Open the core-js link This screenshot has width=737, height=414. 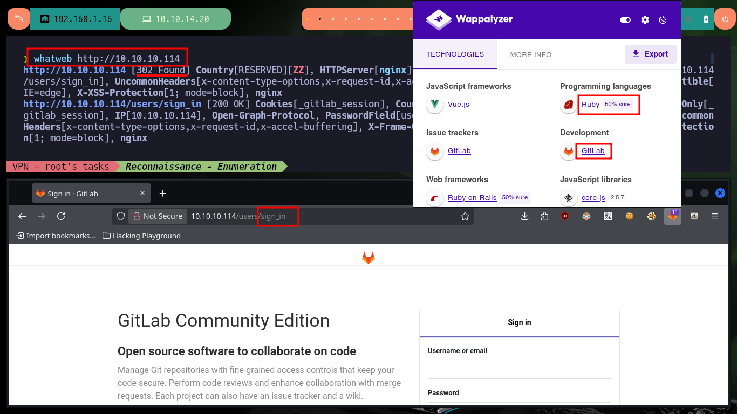(x=593, y=198)
